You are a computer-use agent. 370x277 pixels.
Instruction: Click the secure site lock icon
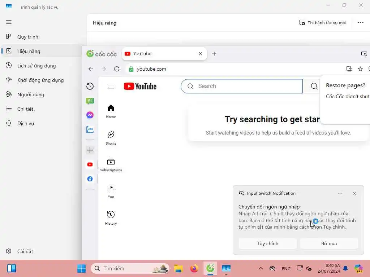pos(131,69)
